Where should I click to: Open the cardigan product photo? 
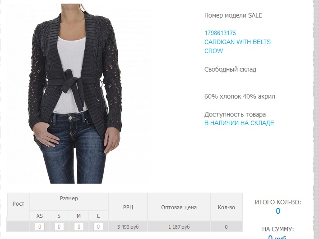click(79, 94)
